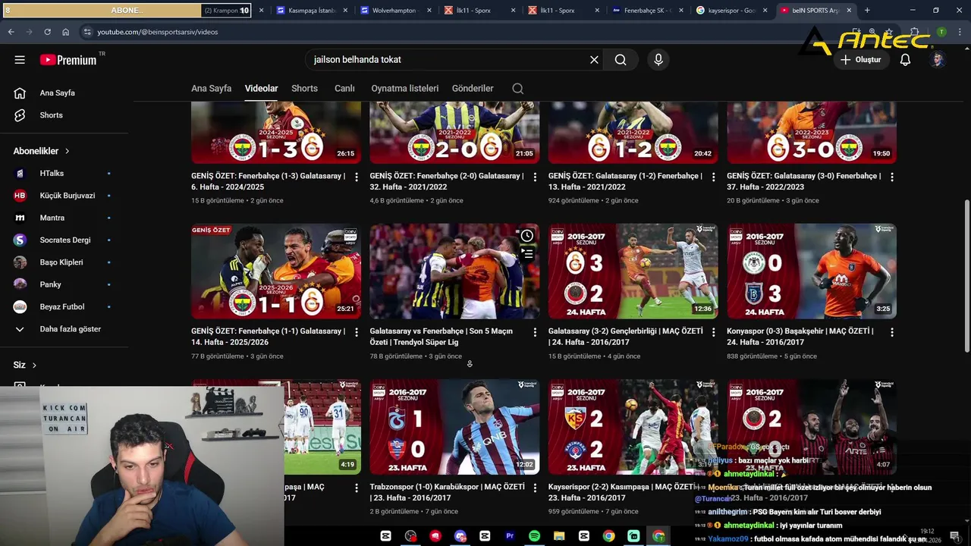
Task: Add Galatasaray vs Fenerbahçe video to Watch later
Action: (x=526, y=236)
